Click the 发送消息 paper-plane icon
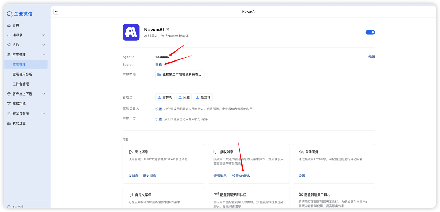The width and height of the screenshot is (440, 212). point(131,152)
